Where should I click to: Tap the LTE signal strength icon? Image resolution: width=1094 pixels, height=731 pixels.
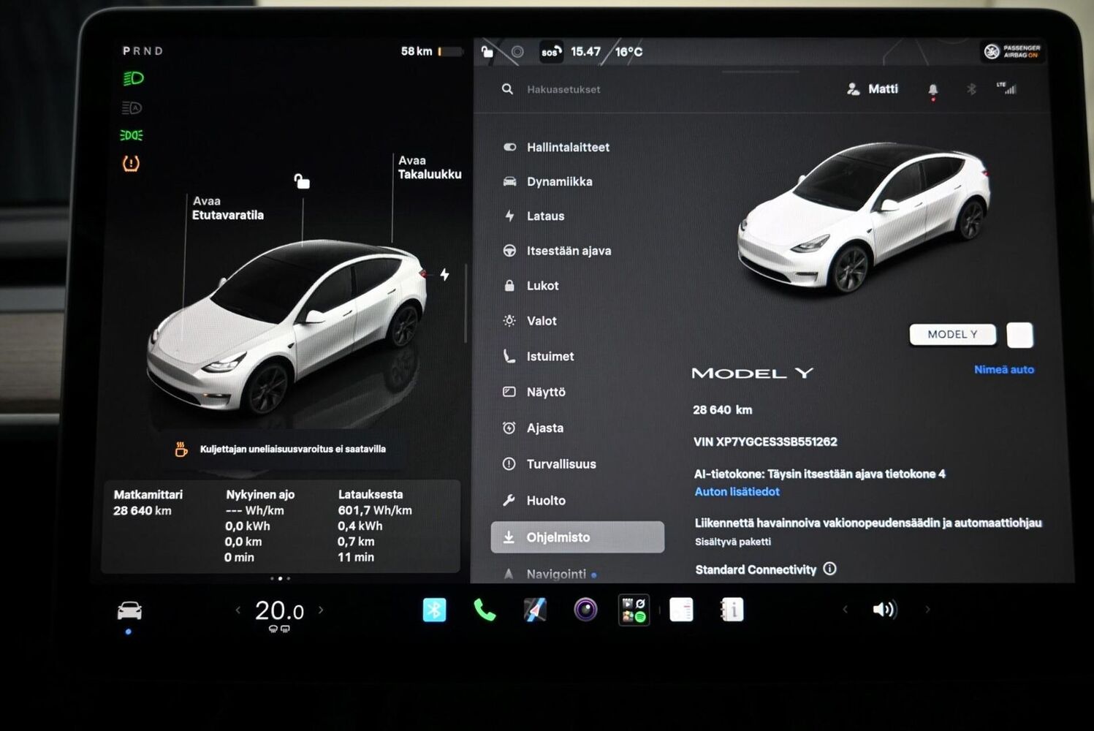tap(1007, 88)
